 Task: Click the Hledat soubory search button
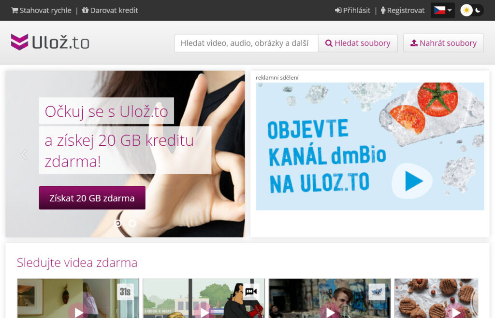(x=358, y=43)
